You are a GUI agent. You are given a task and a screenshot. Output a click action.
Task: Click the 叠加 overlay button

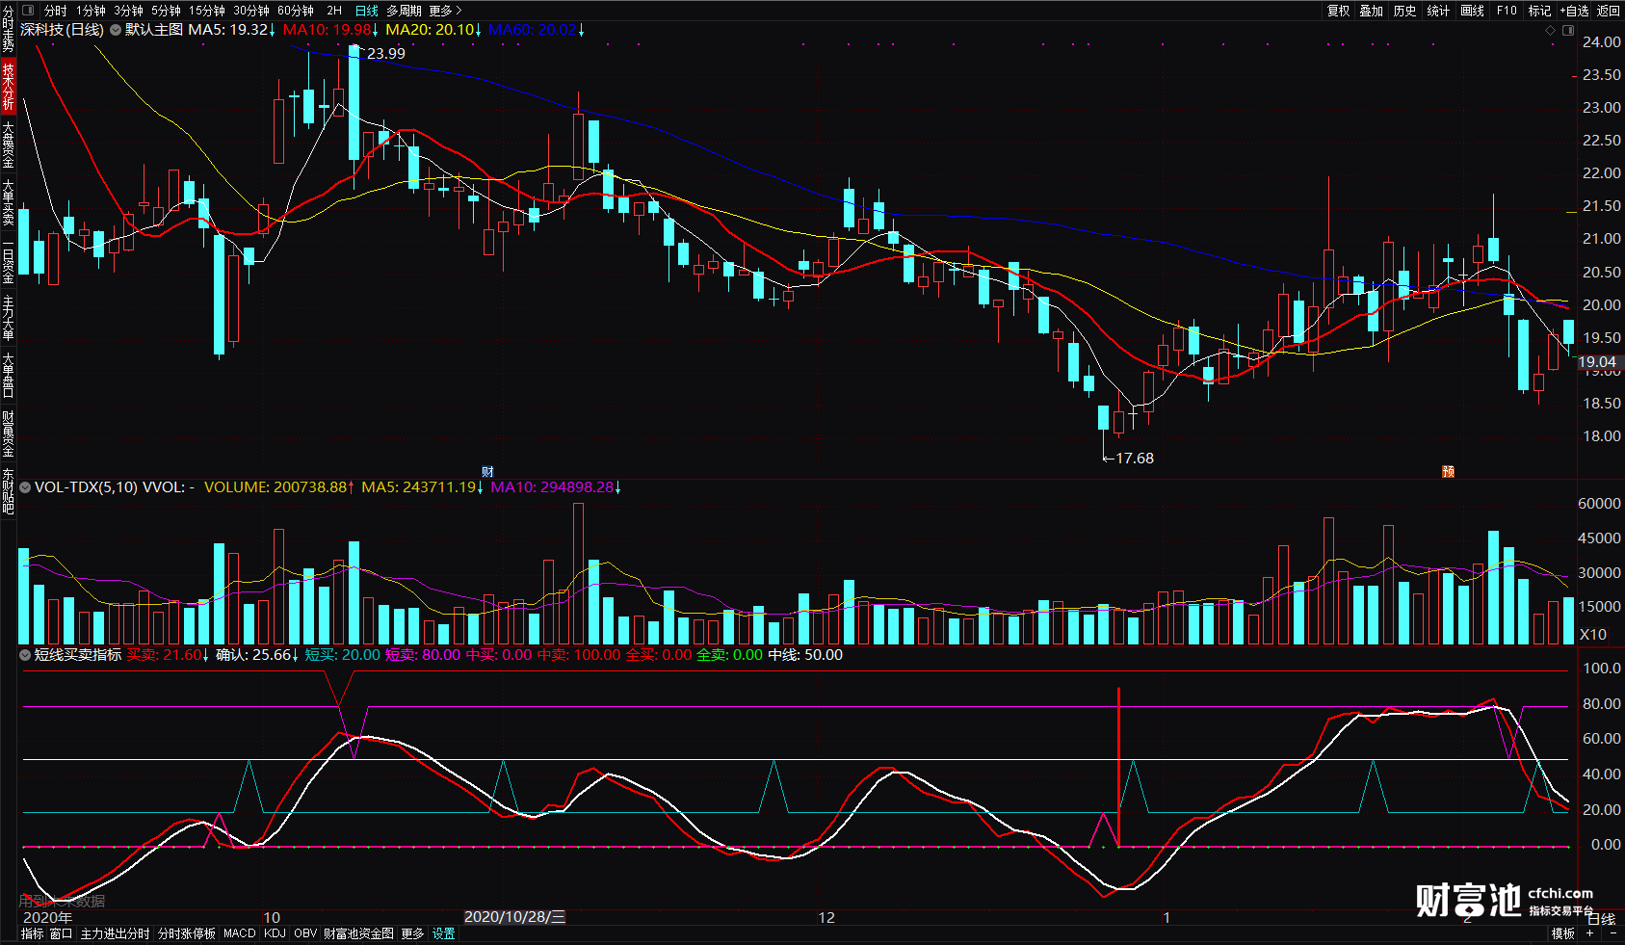coord(1372,11)
